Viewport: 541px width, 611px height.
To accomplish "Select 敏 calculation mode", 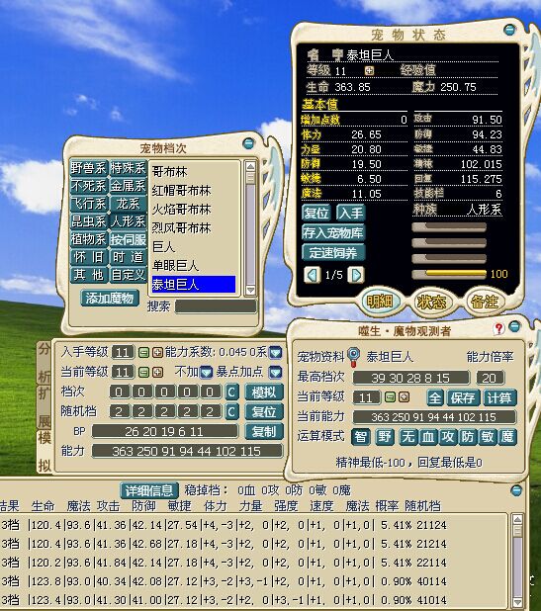I will [x=488, y=436].
